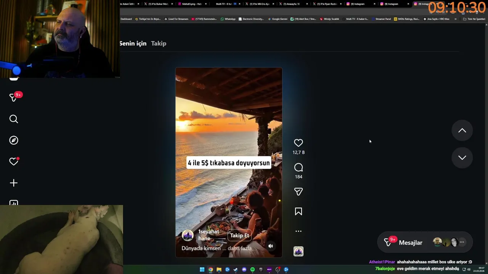The height and width of the screenshot is (274, 488).
Task: Switch to the Takip tab
Action: point(159,43)
